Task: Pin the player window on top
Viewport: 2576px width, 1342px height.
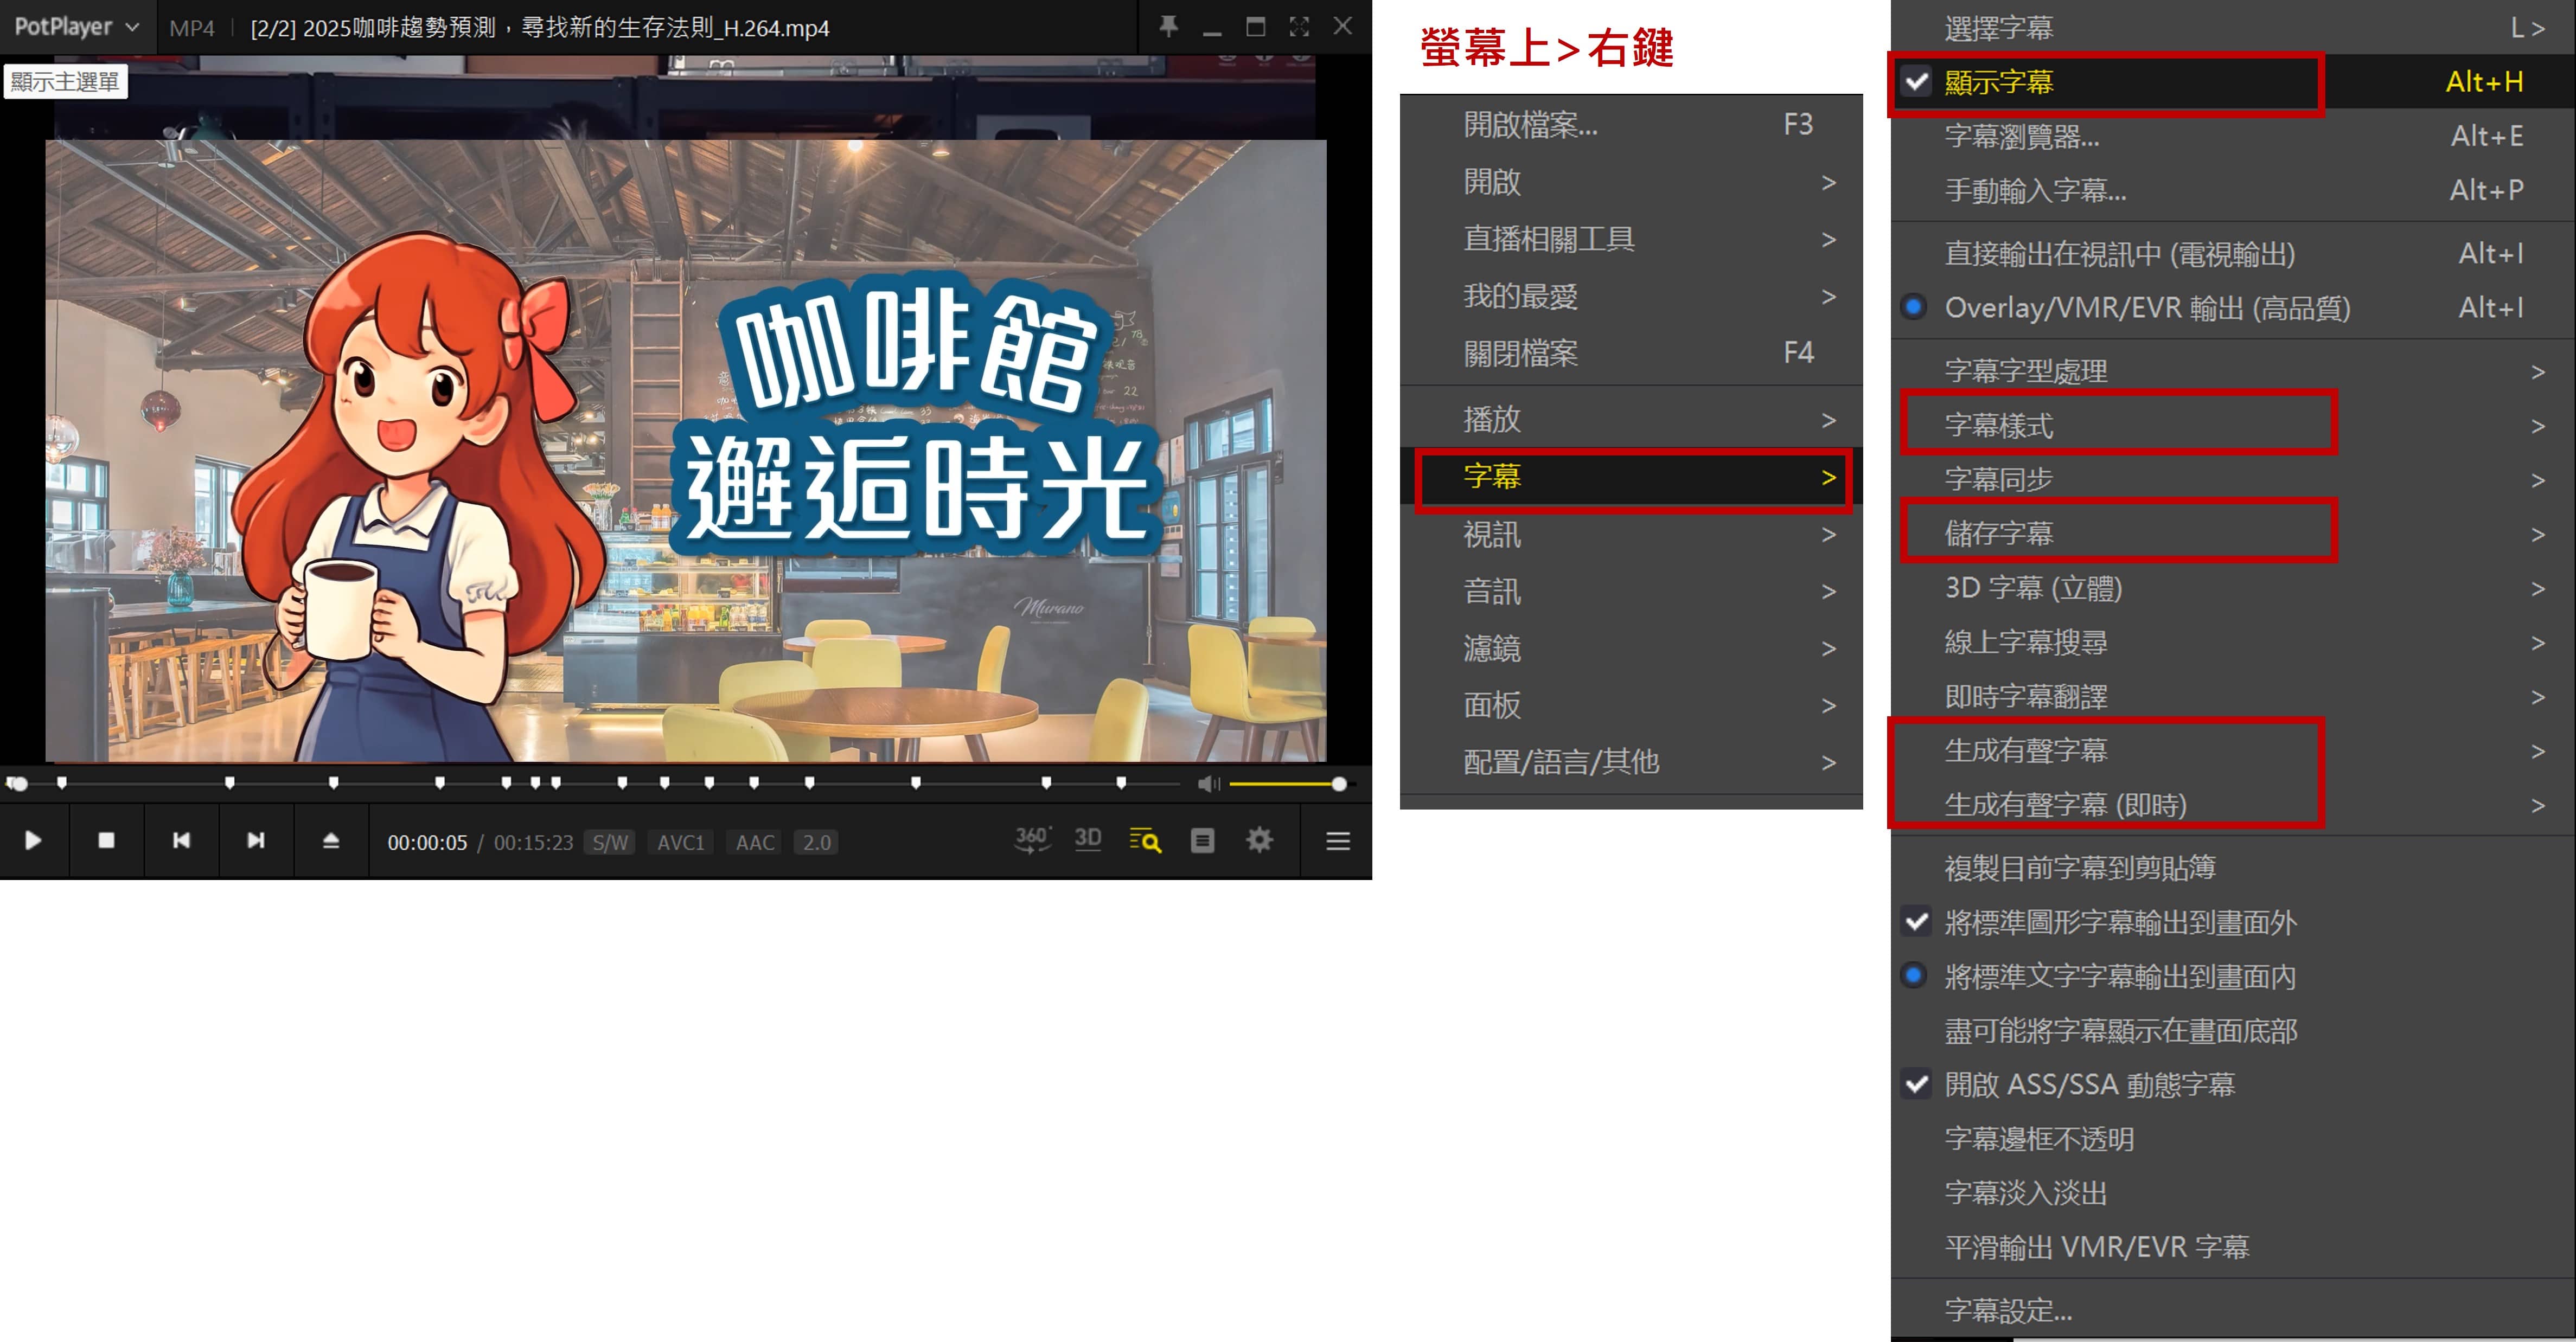Action: click(1168, 27)
